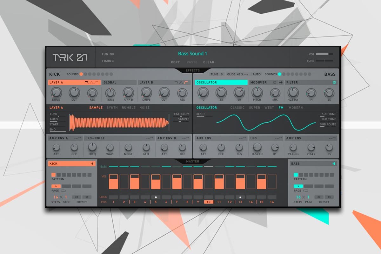The width and height of the screenshot is (381, 254).
Task: Open the TIMING section in header
Action: 108,61
